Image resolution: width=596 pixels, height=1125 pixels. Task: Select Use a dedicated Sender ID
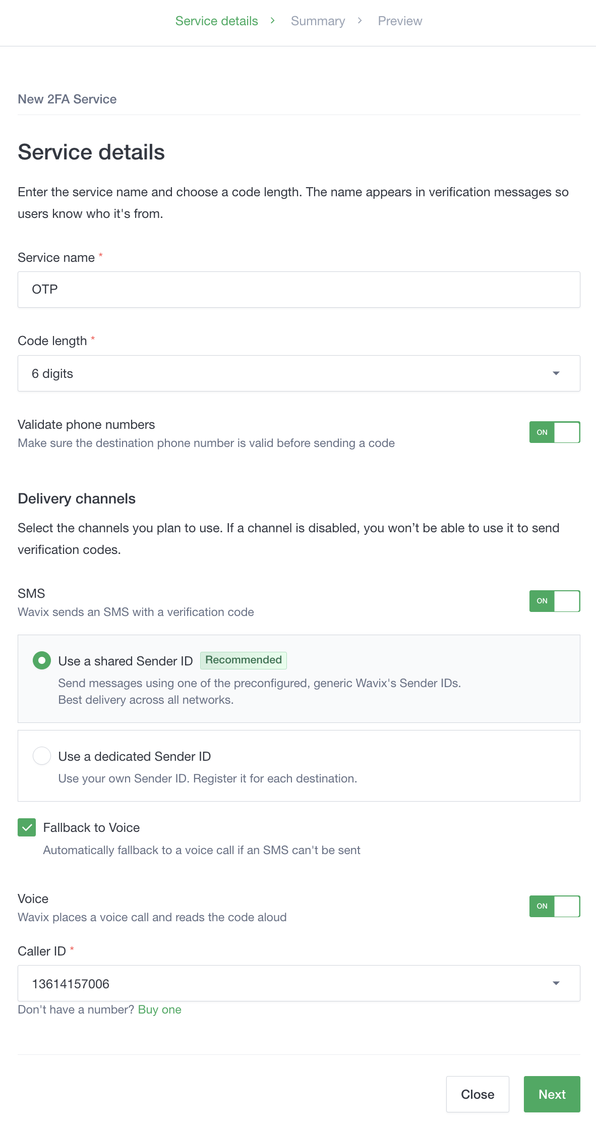click(x=42, y=756)
